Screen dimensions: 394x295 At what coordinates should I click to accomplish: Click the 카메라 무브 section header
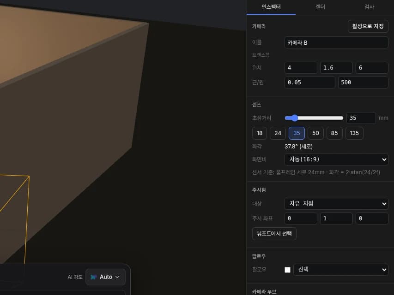pos(264,292)
